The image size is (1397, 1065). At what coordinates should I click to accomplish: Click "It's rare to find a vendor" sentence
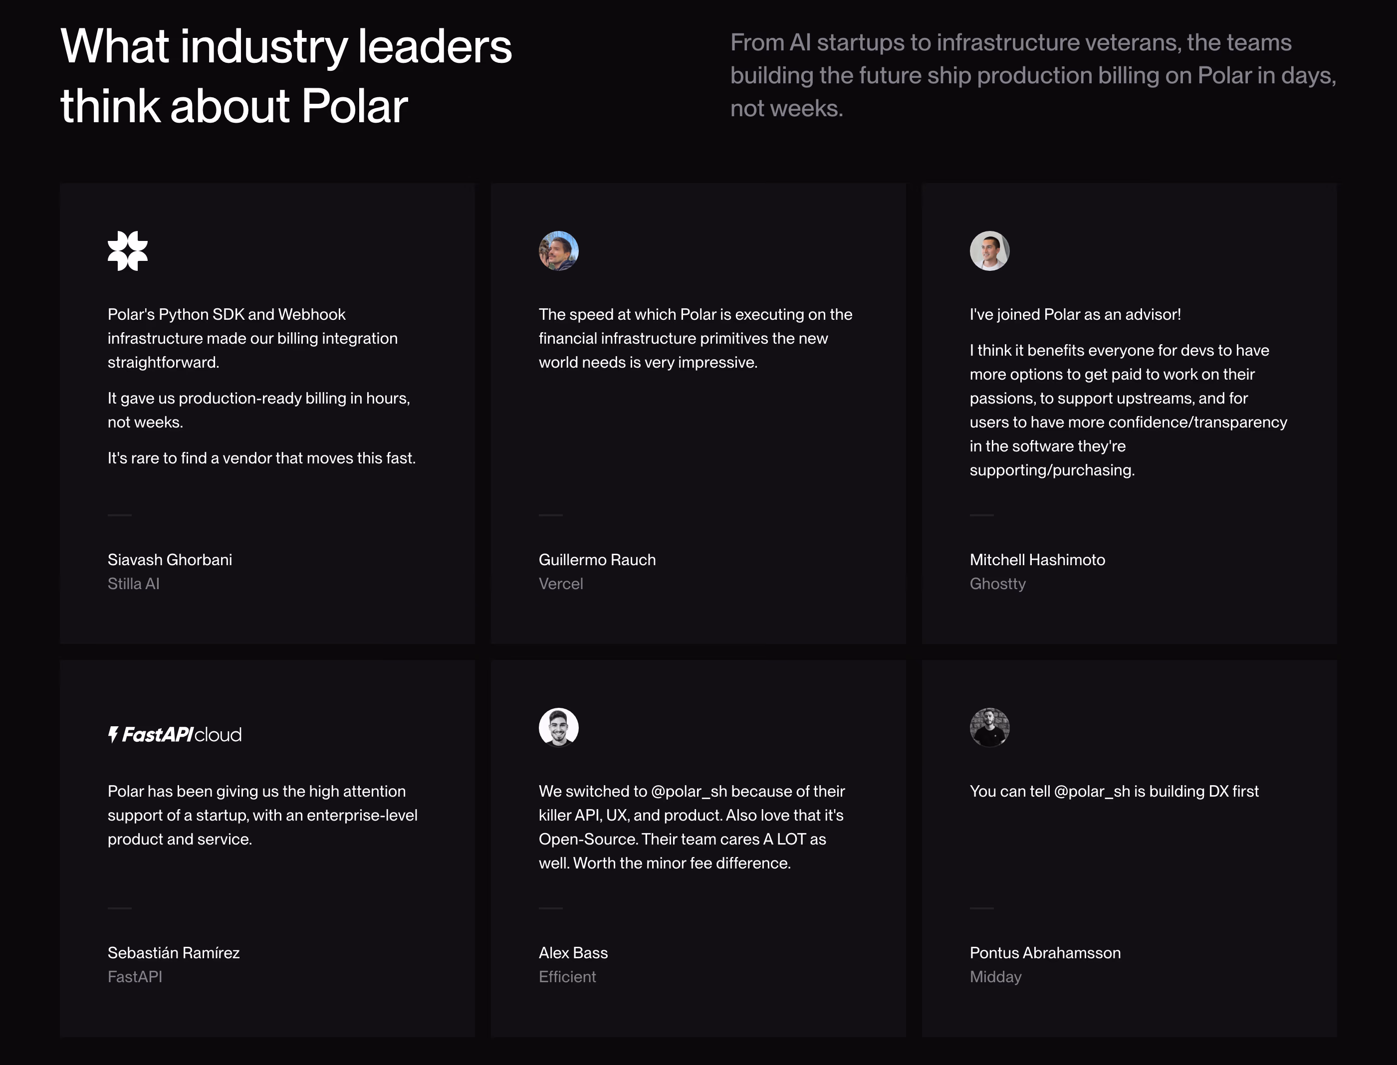tap(262, 458)
